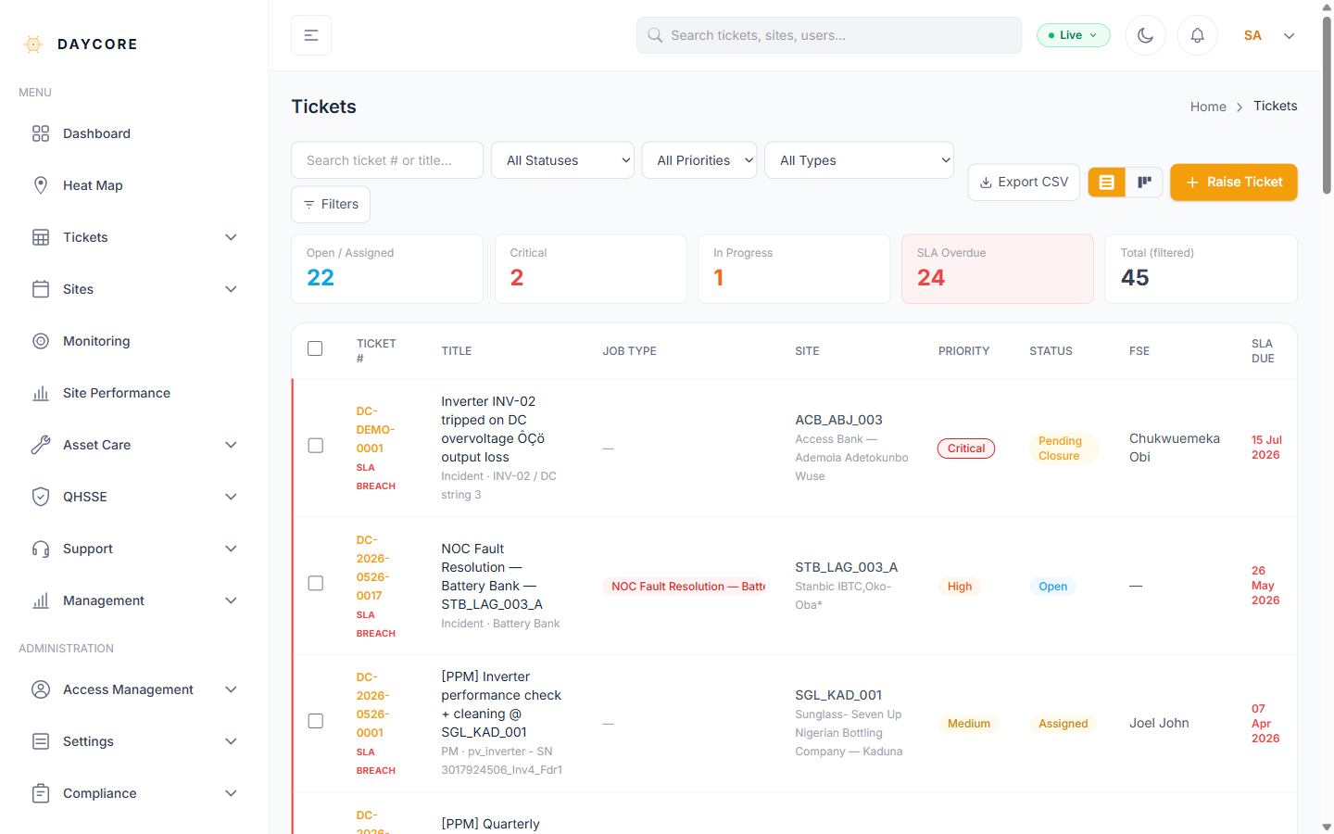The width and height of the screenshot is (1334, 834).
Task: Click the Management chart icon
Action: click(x=41, y=600)
